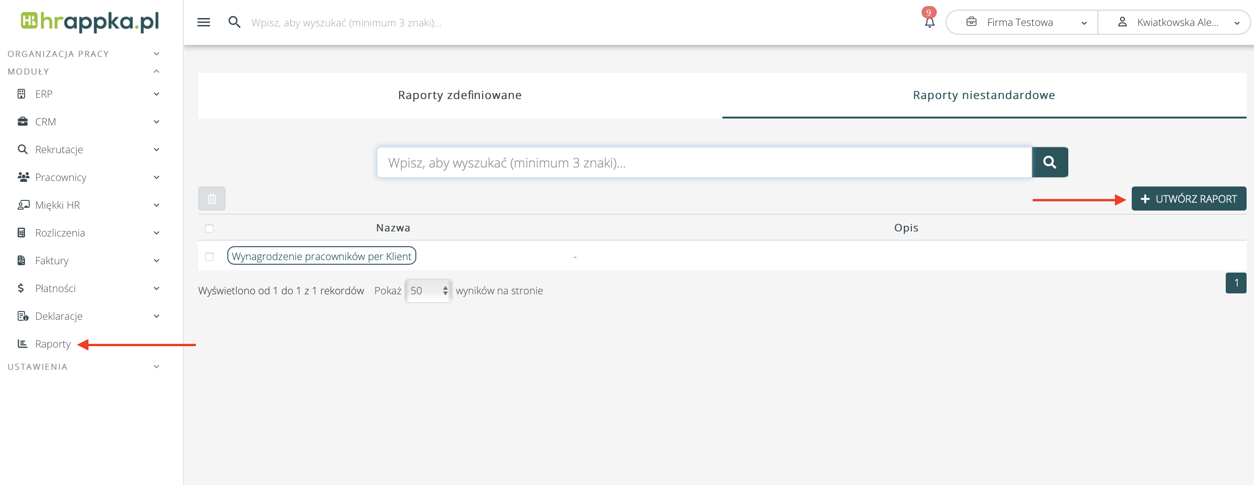
Task: Select the Raporty niestandardowe tab
Action: pos(984,95)
